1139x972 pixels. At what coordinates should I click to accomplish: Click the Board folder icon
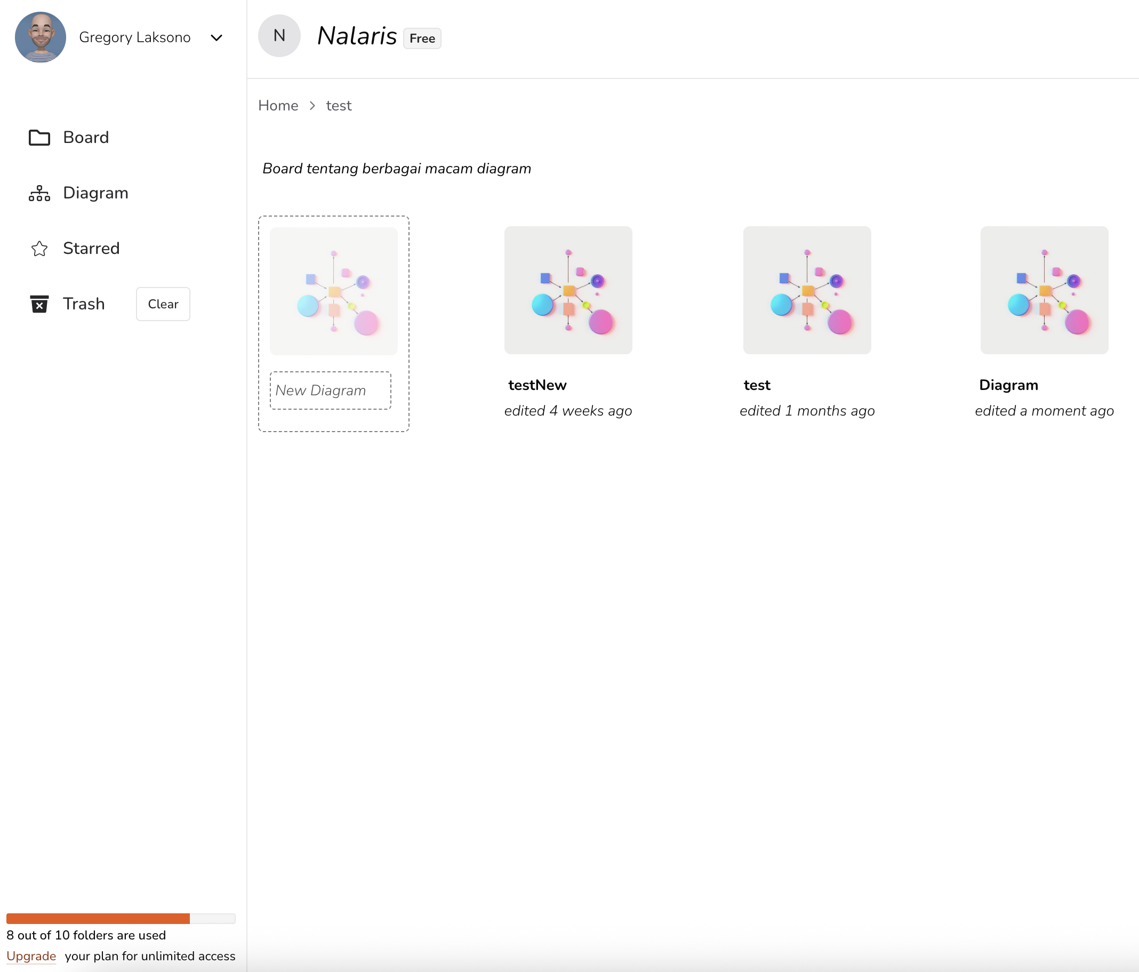[x=39, y=138]
